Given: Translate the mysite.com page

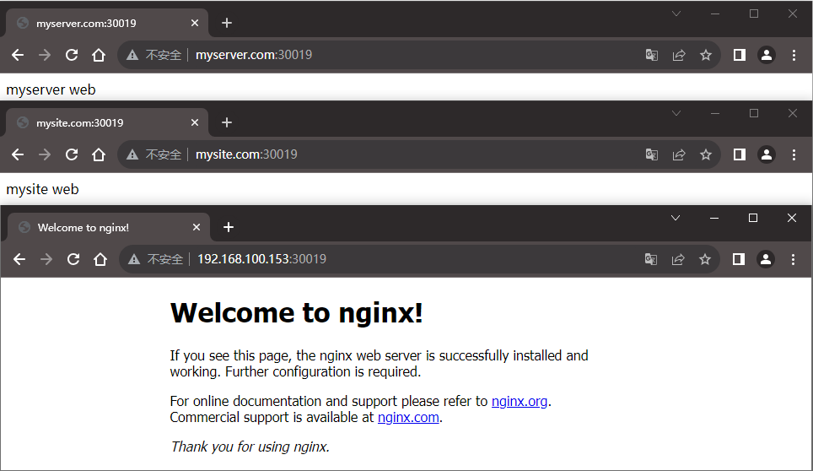Looking at the screenshot, I should point(652,154).
